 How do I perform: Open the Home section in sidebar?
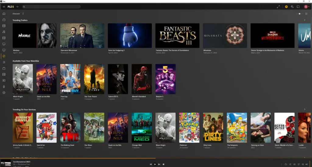4,14
